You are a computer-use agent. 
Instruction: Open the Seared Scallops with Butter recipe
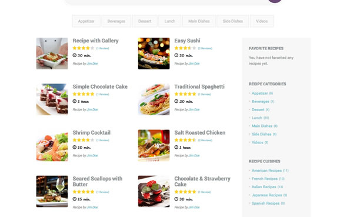coord(98,181)
